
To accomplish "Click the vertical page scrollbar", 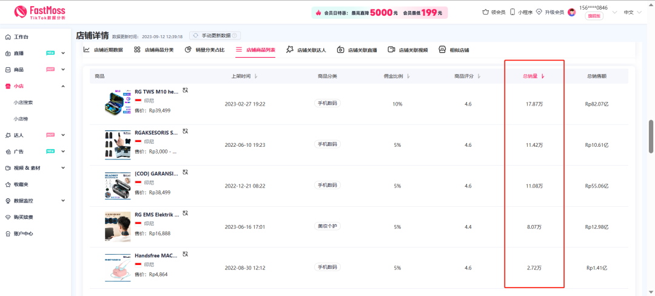I will tap(651, 136).
